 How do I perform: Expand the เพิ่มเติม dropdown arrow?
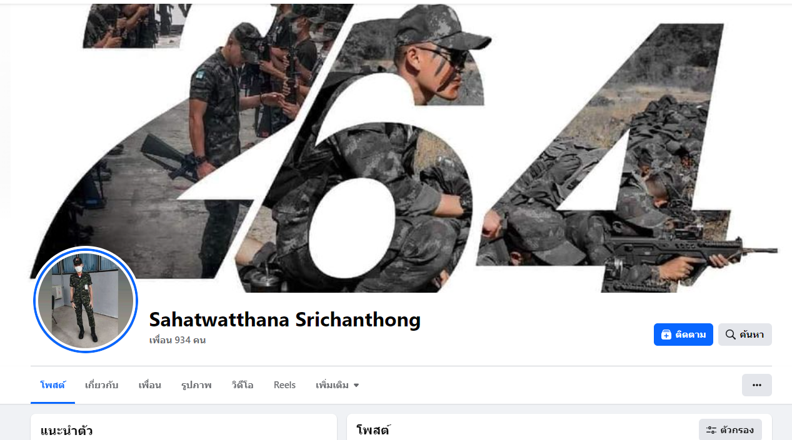tap(356, 386)
